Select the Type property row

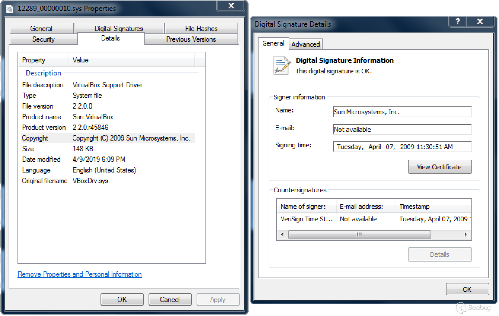click(x=109, y=96)
